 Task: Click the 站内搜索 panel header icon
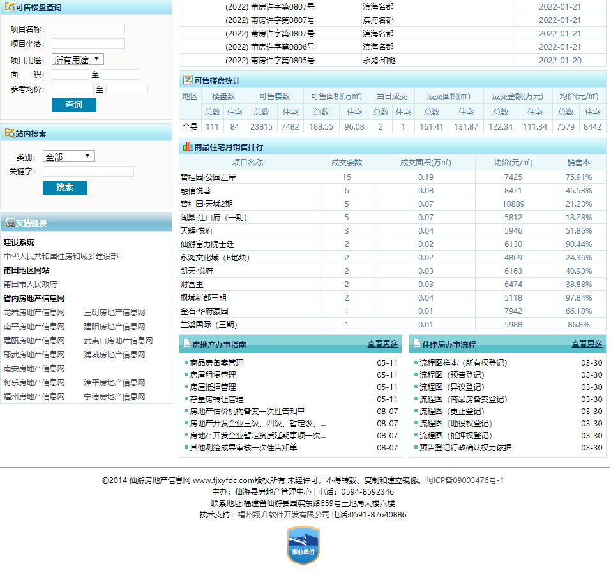(x=9, y=133)
